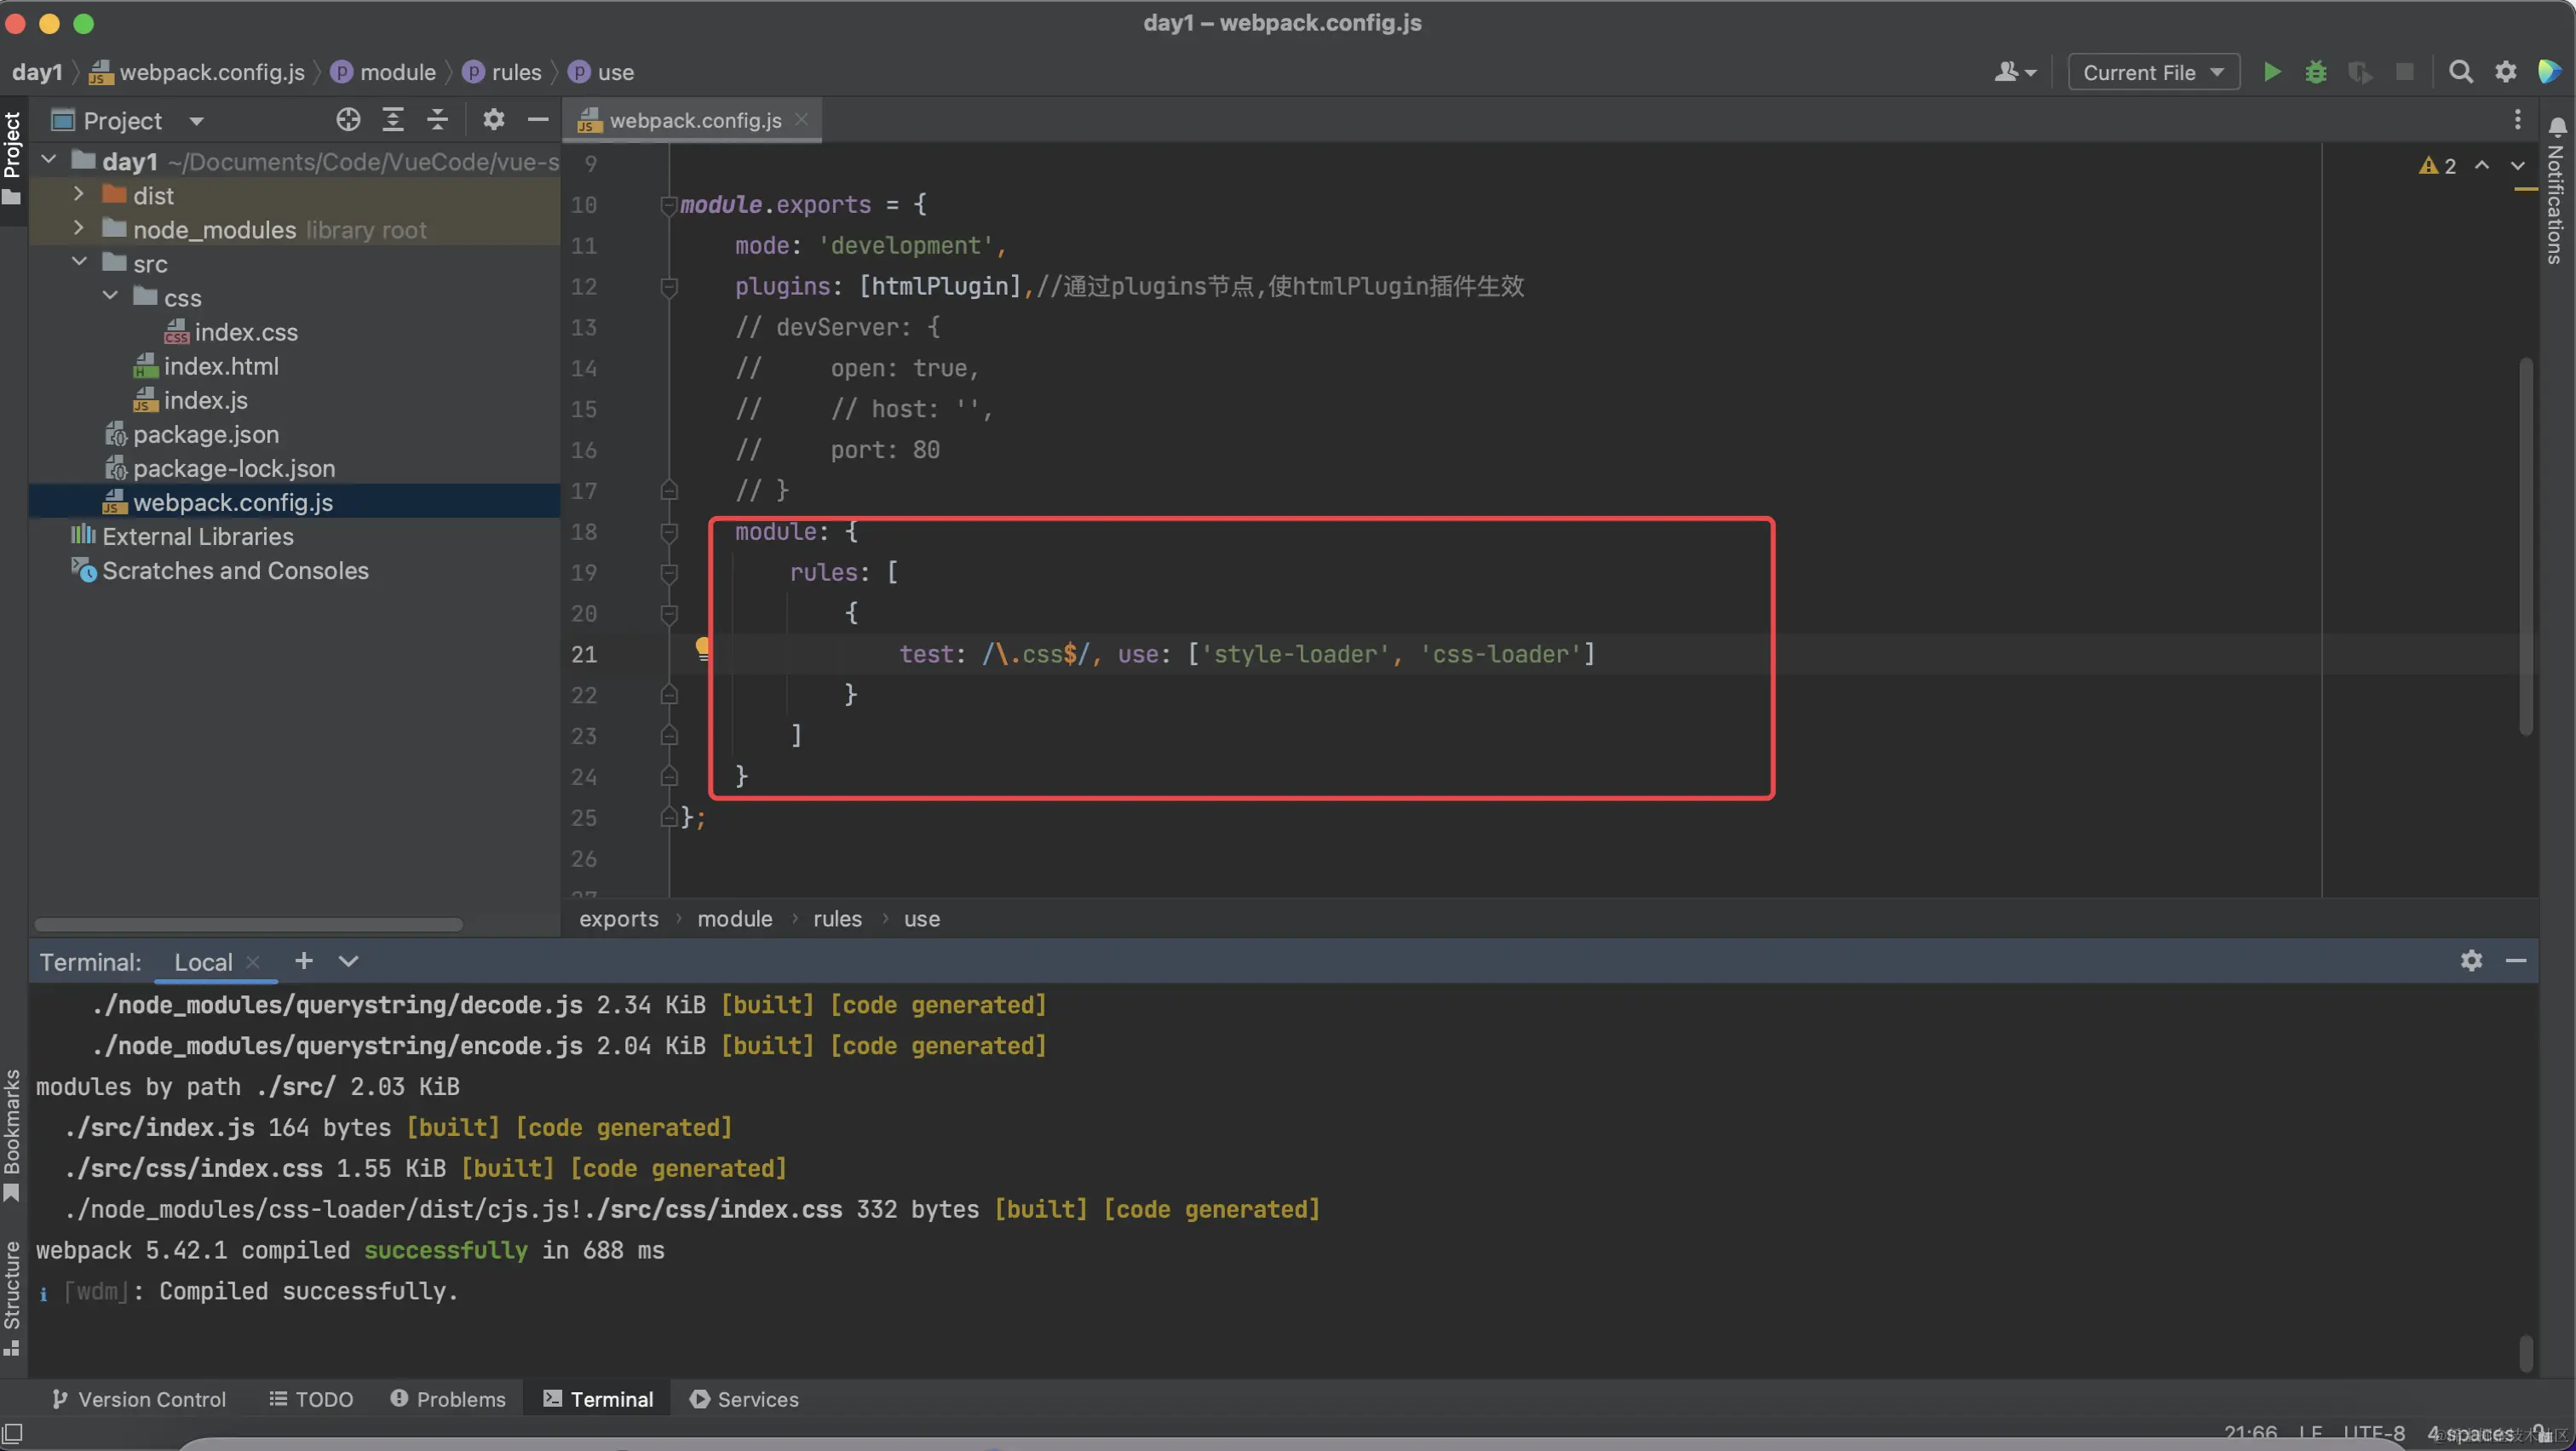Click rules in the editor breadcrumb bar
Viewport: 2576px width, 1451px height.
[837, 918]
